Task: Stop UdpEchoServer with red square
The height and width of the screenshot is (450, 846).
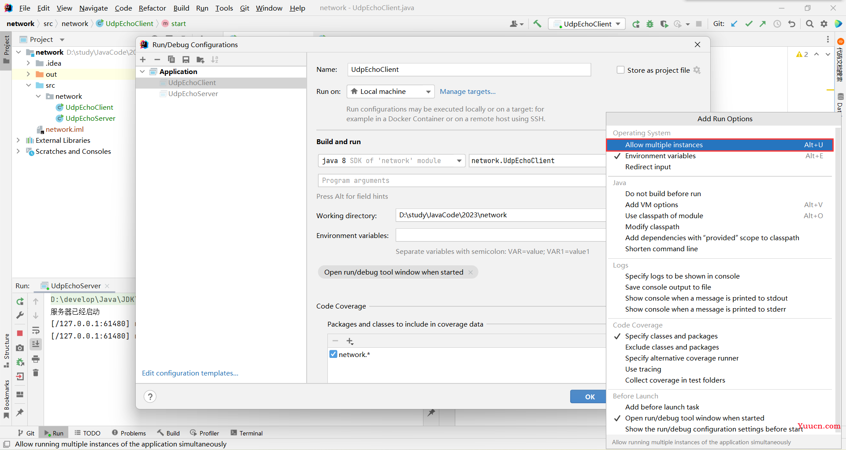Action: tap(20, 333)
